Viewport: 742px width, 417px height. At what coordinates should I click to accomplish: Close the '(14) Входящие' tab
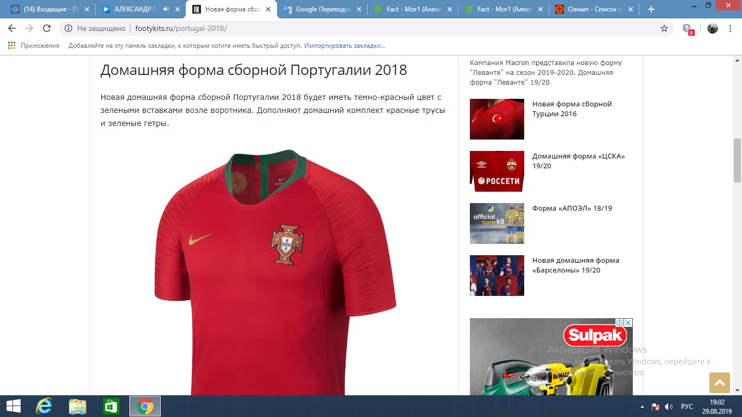(86, 9)
